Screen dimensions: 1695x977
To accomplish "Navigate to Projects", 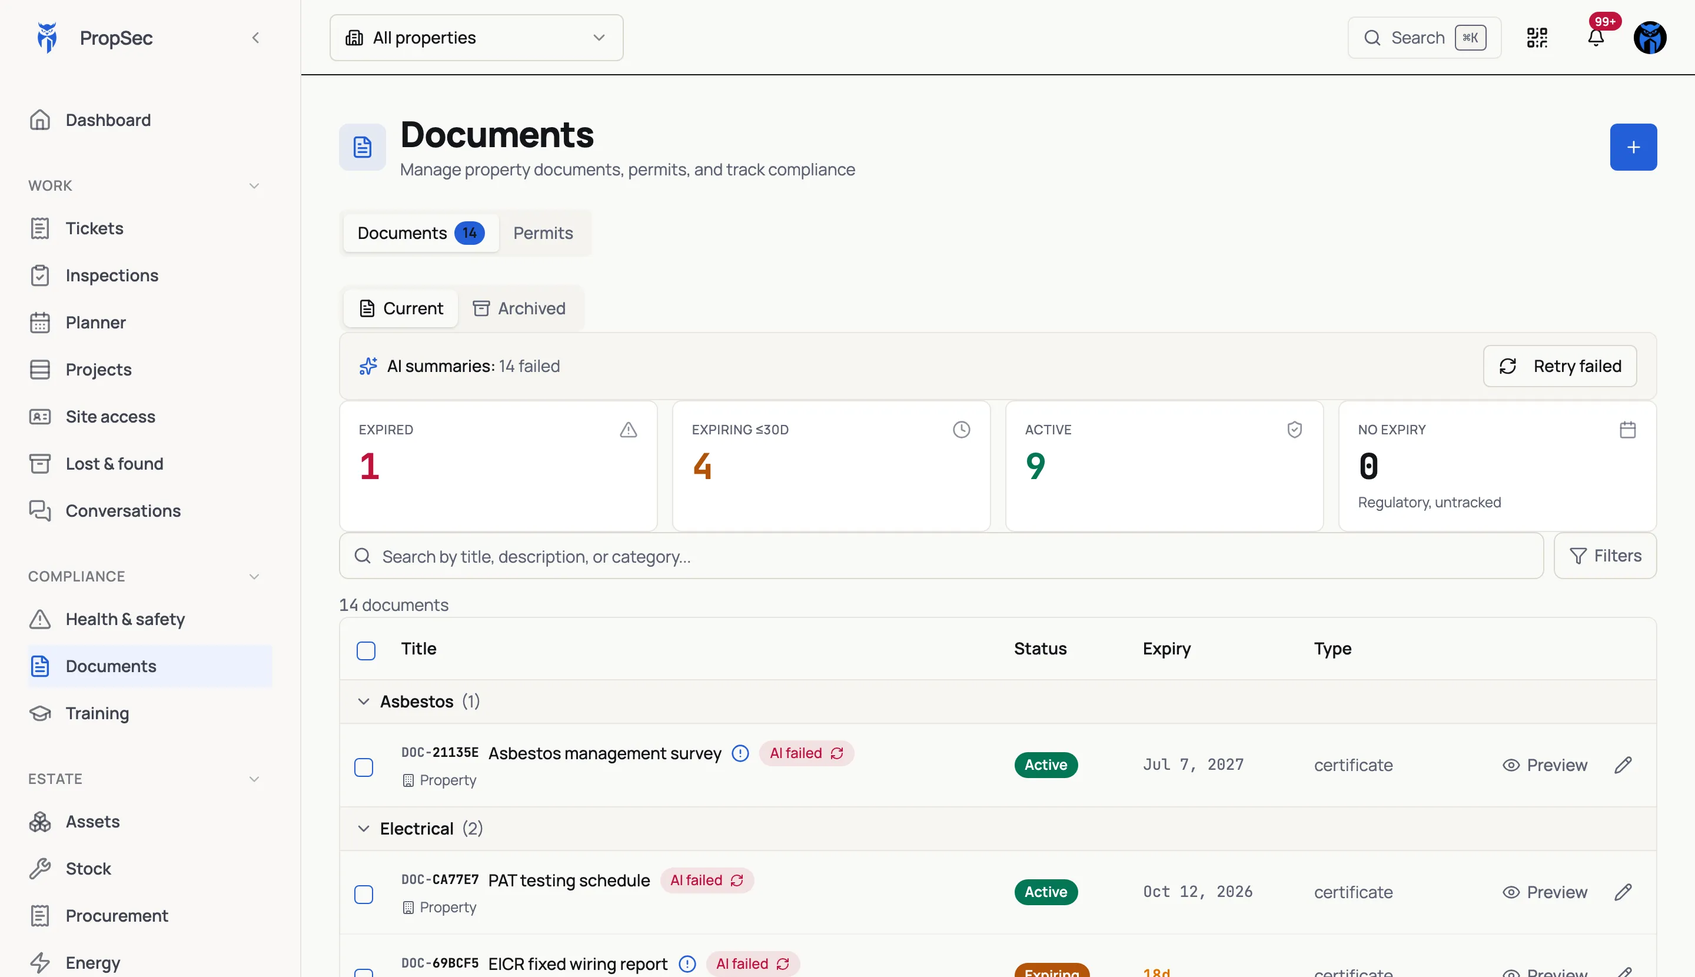I will 150,370.
